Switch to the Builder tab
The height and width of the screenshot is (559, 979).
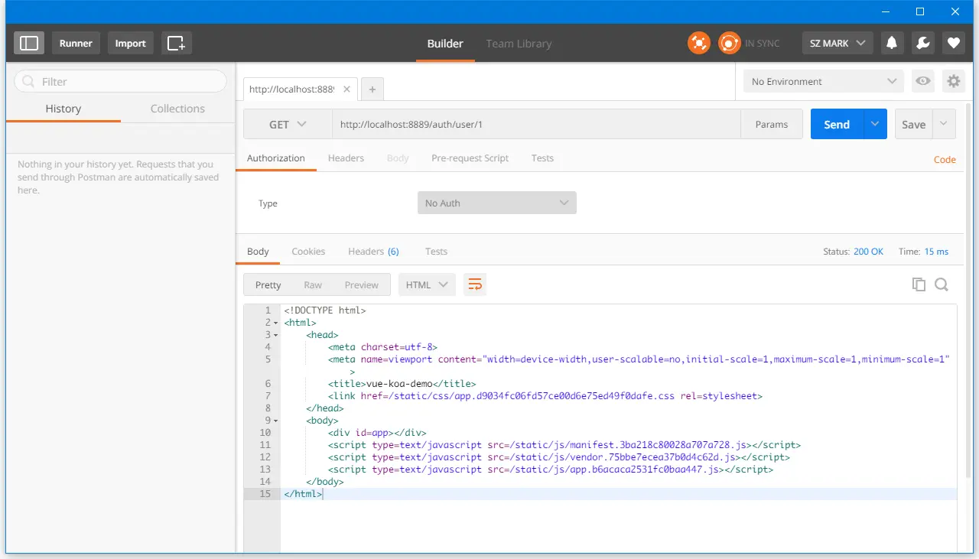coord(445,44)
